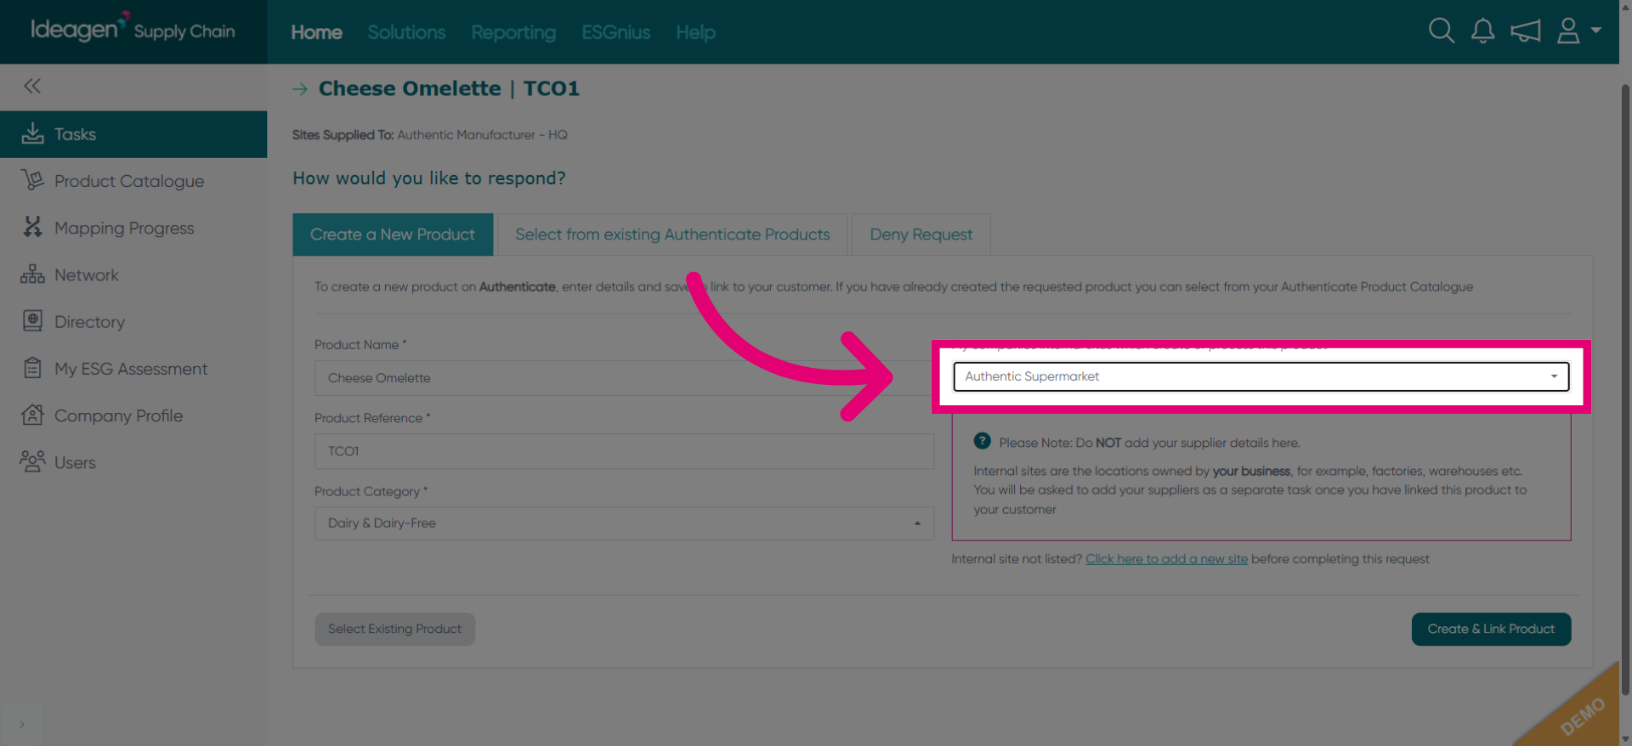Image resolution: width=1632 pixels, height=746 pixels.
Task: Click the Product Catalogue trolley icon
Action: click(32, 180)
